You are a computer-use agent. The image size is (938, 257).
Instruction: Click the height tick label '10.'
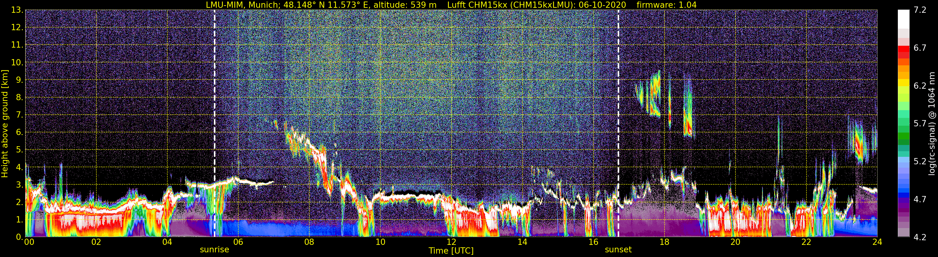tap(17, 63)
